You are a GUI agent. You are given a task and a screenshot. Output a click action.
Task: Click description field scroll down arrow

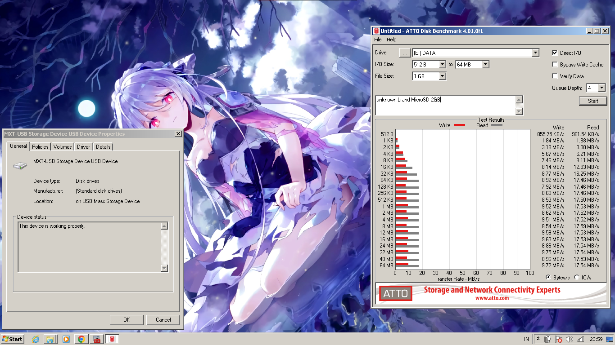pos(519,111)
